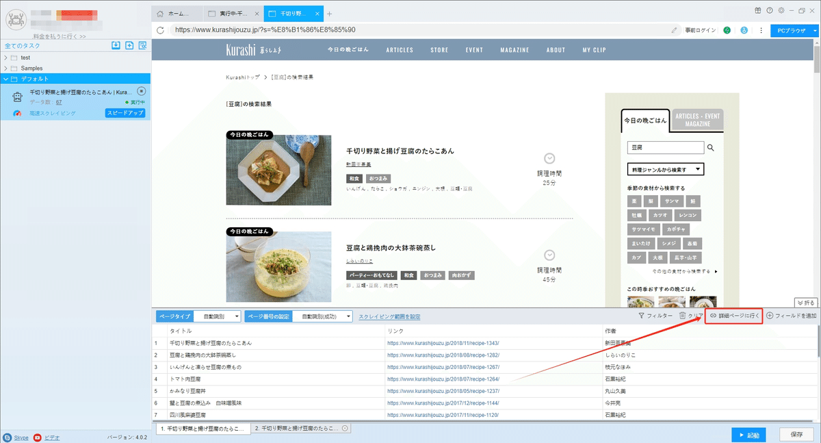Open the three-dot browser menu
Image resolution: width=821 pixels, height=443 pixels.
[761, 30]
